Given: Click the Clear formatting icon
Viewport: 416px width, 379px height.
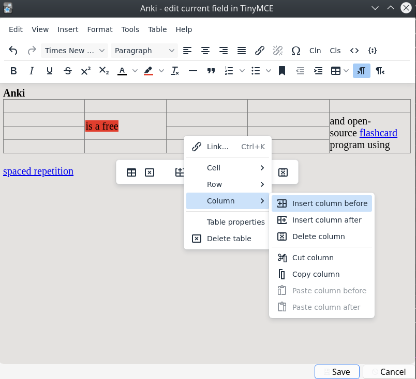Looking at the screenshot, I should point(175,71).
